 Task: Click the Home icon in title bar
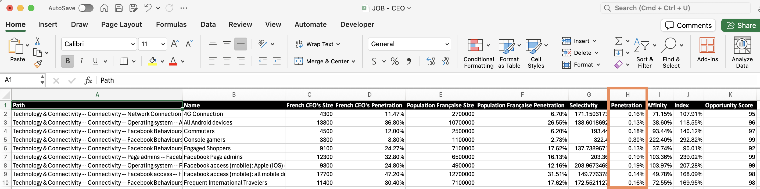click(x=104, y=8)
